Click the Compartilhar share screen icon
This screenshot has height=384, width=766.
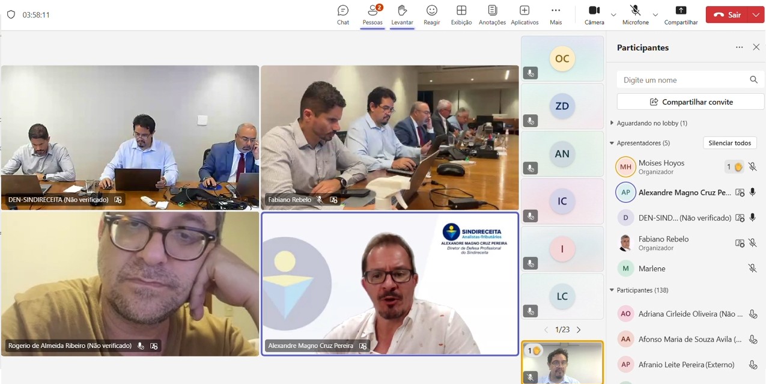coord(681,15)
